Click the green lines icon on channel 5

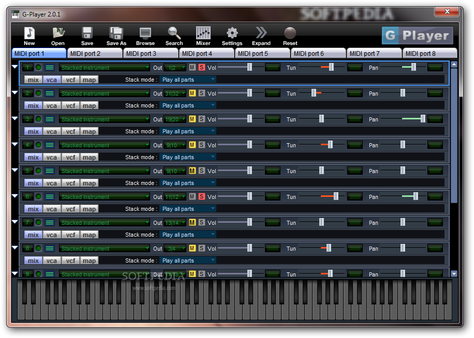click(x=50, y=171)
